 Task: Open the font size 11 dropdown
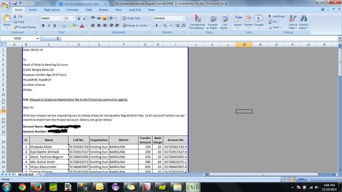(x=73, y=18)
